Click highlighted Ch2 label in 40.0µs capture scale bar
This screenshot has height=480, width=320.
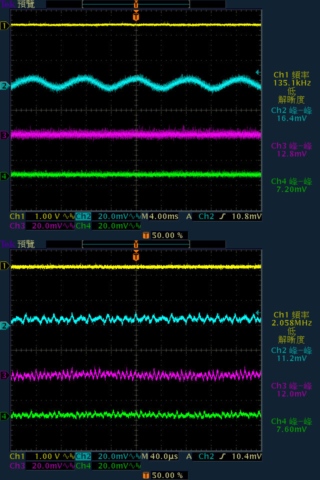(x=83, y=456)
